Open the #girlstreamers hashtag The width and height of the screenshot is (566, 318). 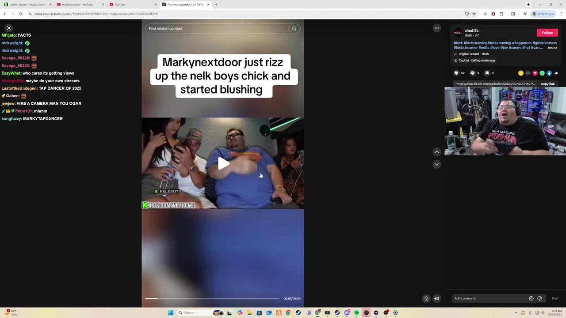pos(545,43)
